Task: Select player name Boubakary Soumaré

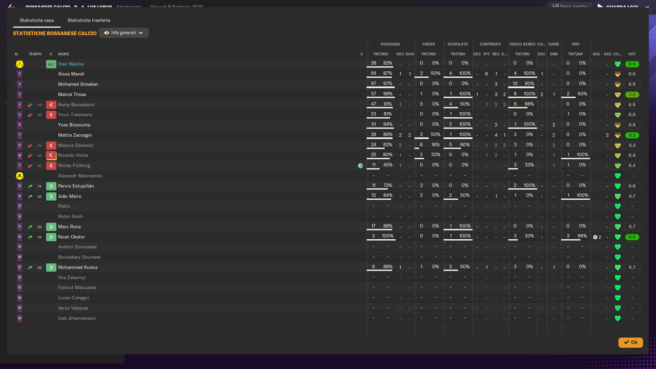Action: (x=79, y=257)
